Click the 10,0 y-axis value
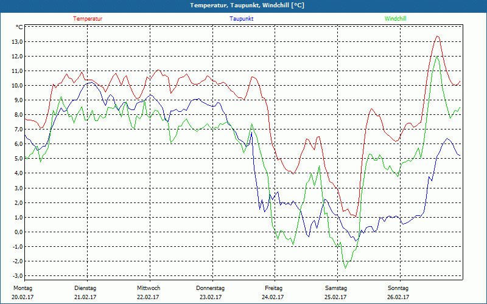The image size is (487, 304). tap(17, 86)
